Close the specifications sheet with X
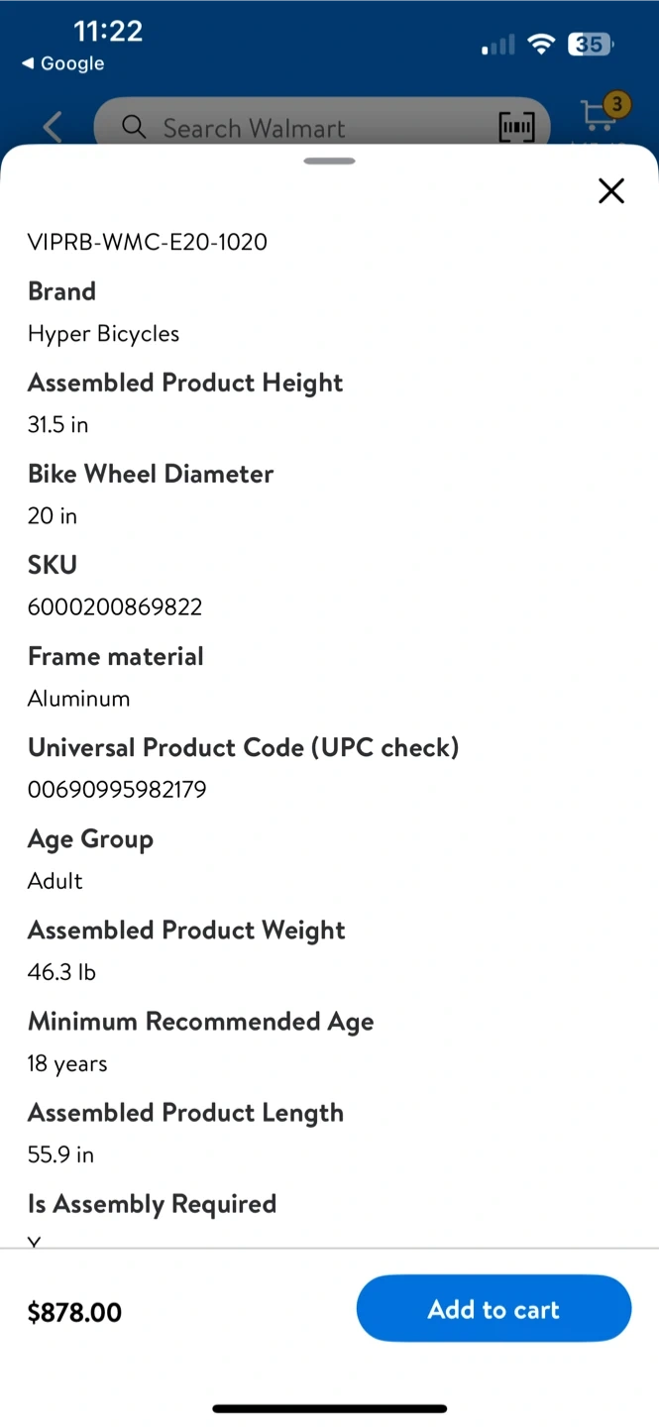Screen dimensions: 659x1427 point(611,190)
